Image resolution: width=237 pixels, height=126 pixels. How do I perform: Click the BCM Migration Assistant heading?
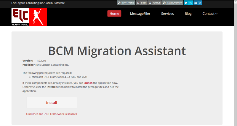pyautogui.click(x=117, y=51)
